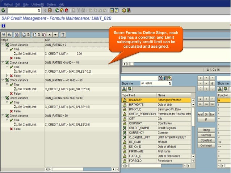Screen dimensions: 231x173
Task: Click the green-orange icon beside table layout icon
Action: click(170, 78)
